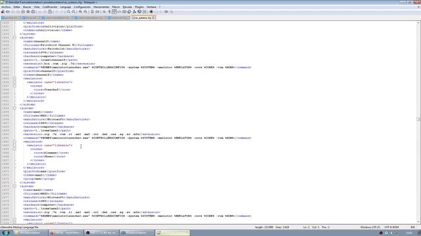421x236 pixels.
Task: Collapse the system block containing channelf
Action: pyautogui.click(x=14, y=38)
